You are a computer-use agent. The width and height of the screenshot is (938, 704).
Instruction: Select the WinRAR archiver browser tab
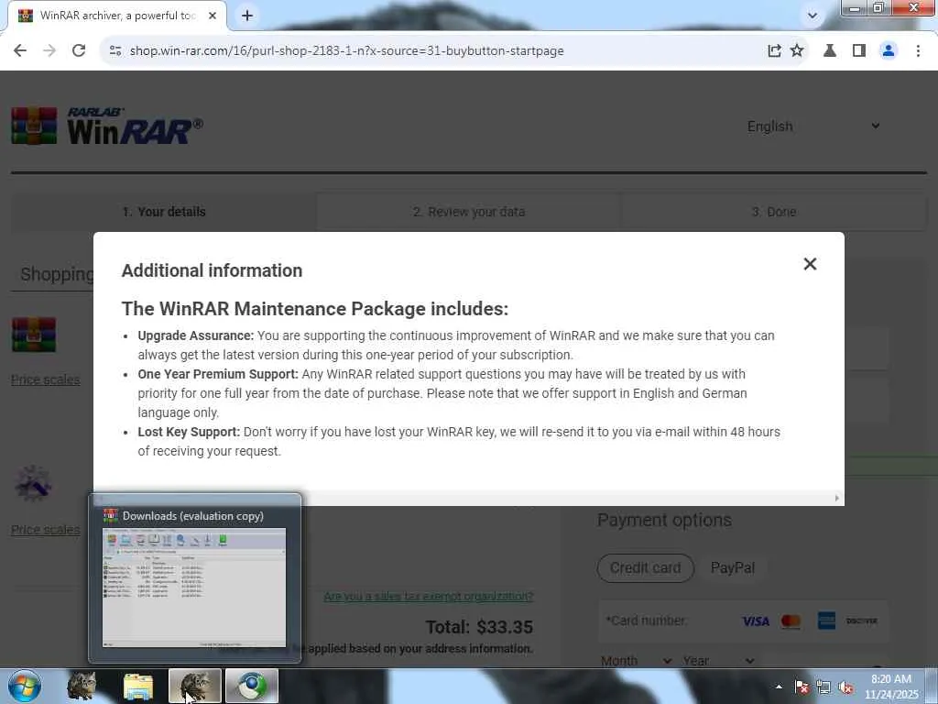[x=117, y=16]
